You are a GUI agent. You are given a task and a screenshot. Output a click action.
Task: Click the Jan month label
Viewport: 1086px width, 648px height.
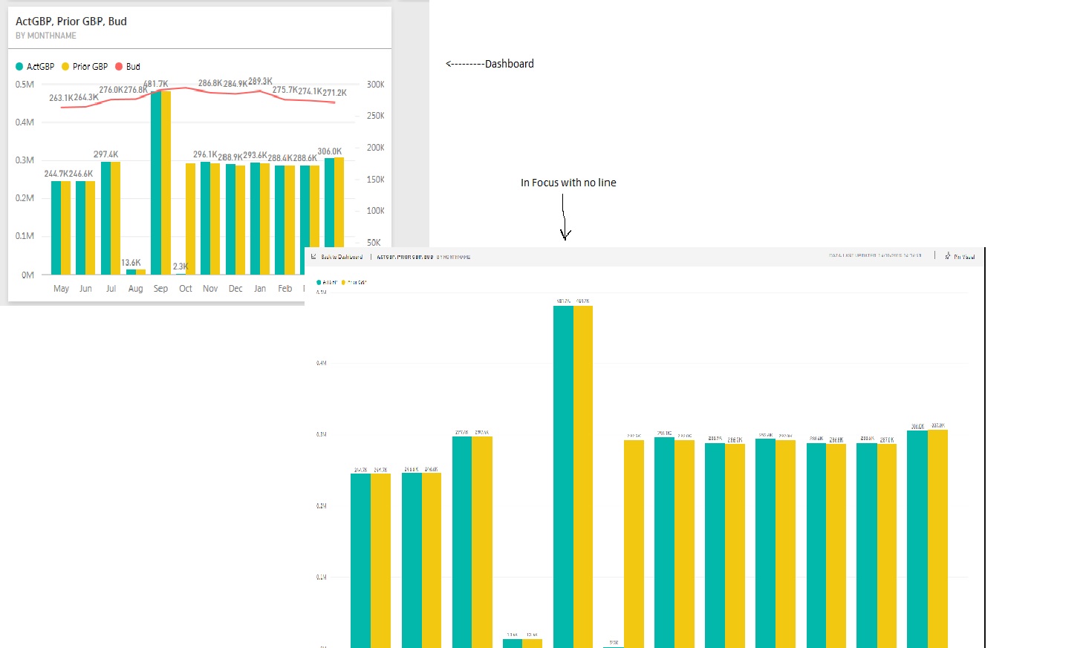tap(260, 289)
